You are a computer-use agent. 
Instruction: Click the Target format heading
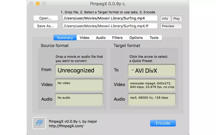(x=127, y=46)
